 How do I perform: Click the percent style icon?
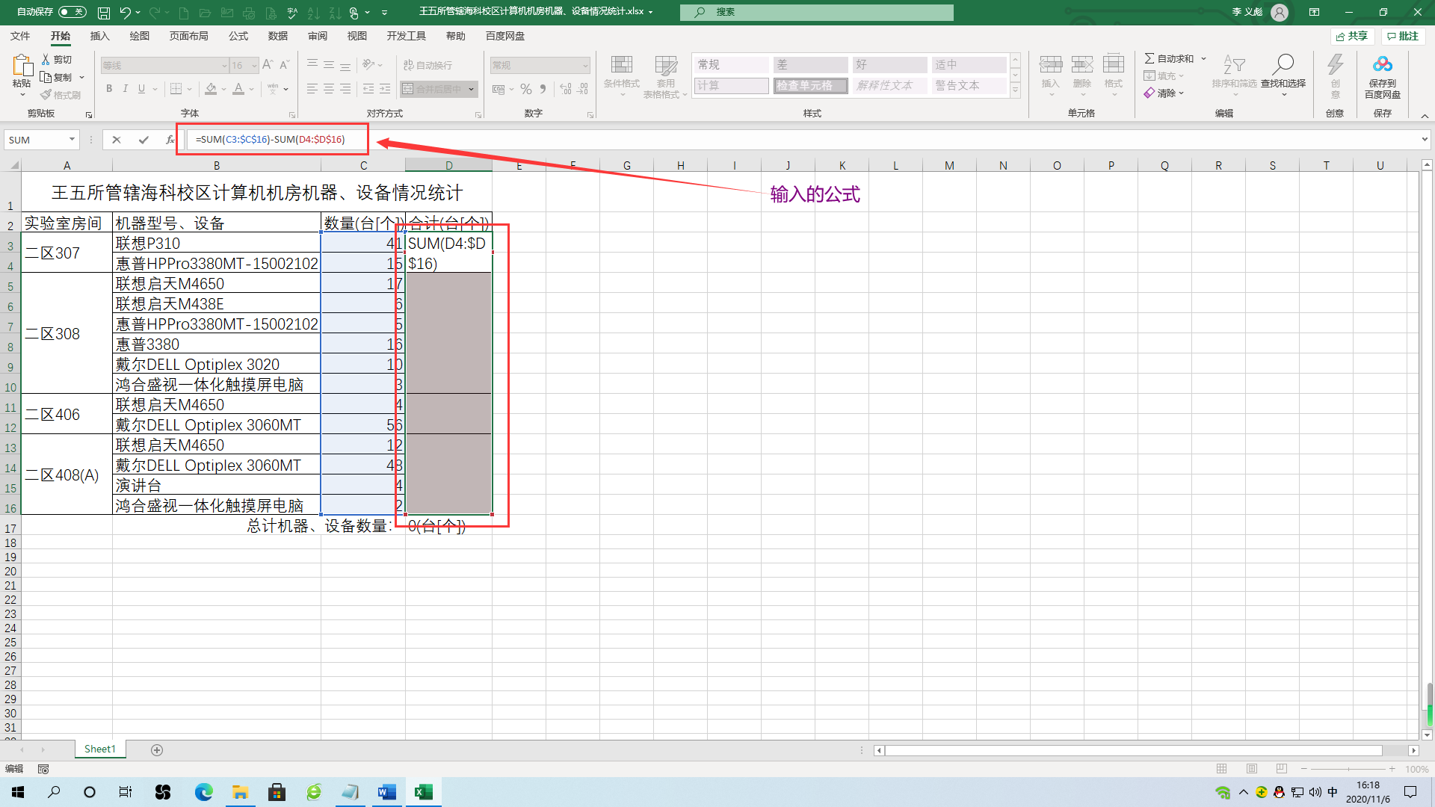coord(526,89)
